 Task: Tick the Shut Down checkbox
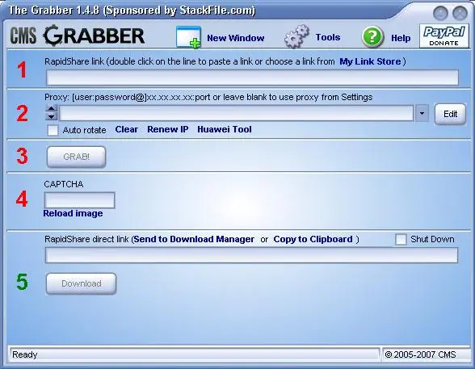401,239
